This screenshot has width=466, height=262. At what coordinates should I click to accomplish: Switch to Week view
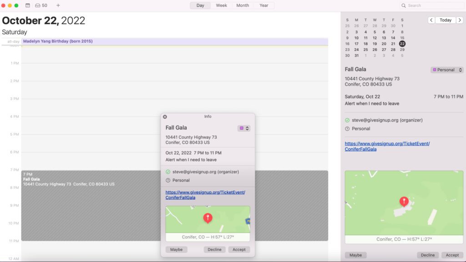point(222,5)
